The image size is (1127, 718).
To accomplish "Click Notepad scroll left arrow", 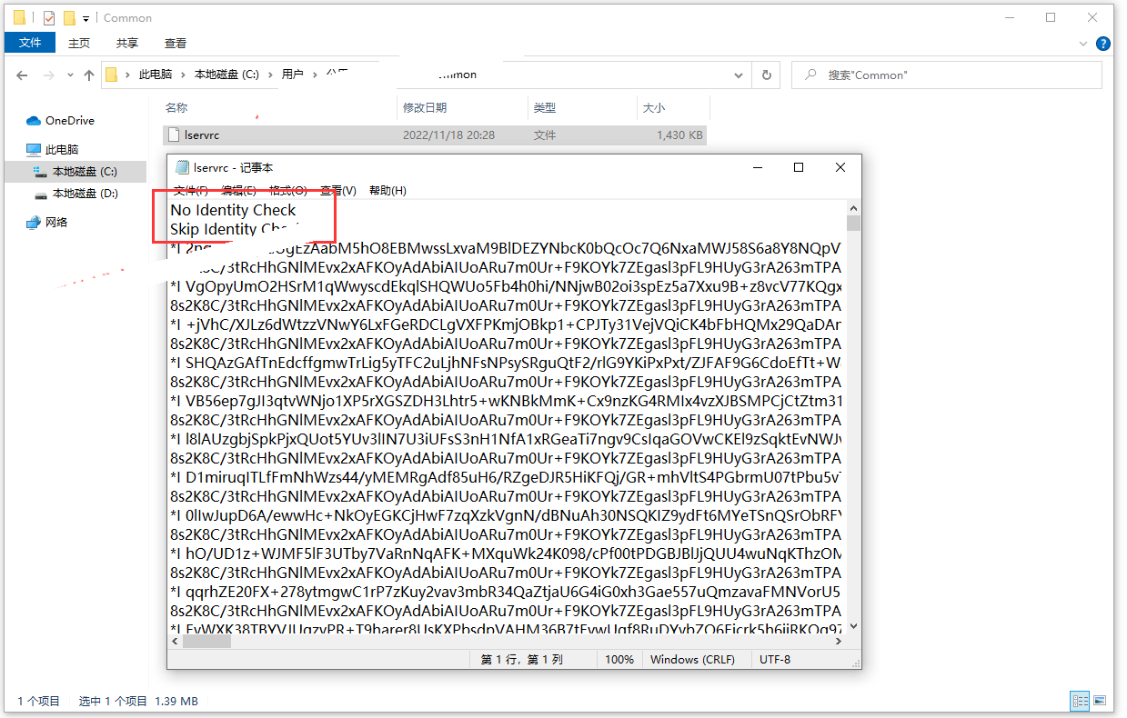I will click(175, 641).
